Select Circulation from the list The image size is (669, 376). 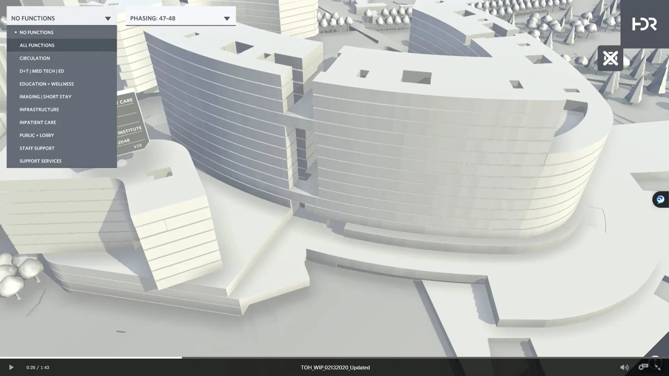click(x=34, y=58)
